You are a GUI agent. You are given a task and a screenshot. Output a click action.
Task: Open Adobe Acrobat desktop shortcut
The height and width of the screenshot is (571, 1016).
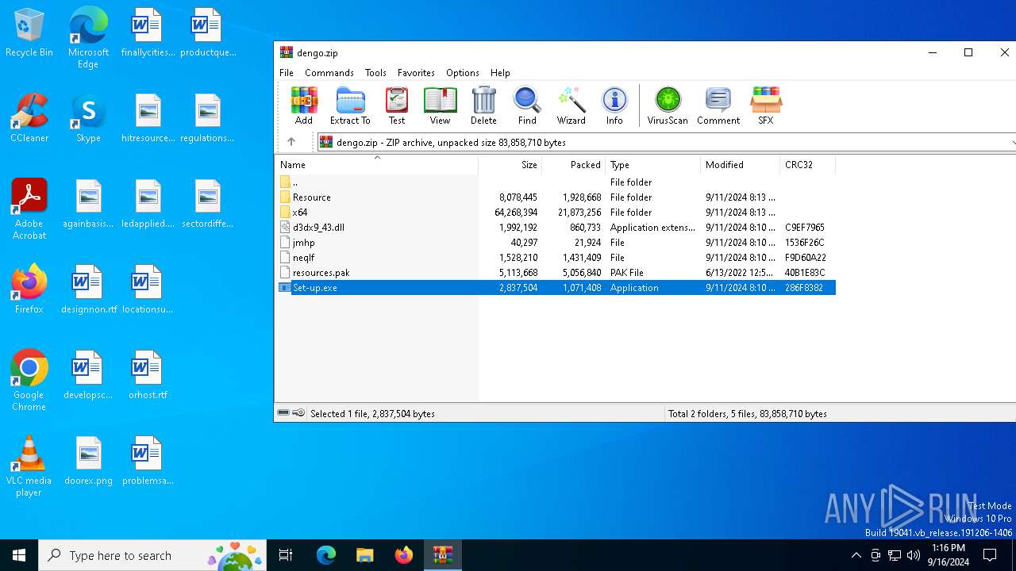(x=29, y=209)
